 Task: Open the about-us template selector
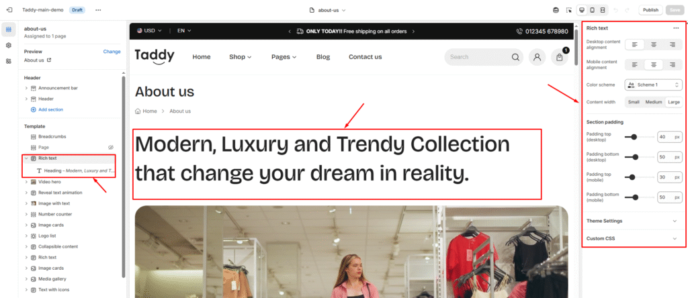tap(327, 10)
